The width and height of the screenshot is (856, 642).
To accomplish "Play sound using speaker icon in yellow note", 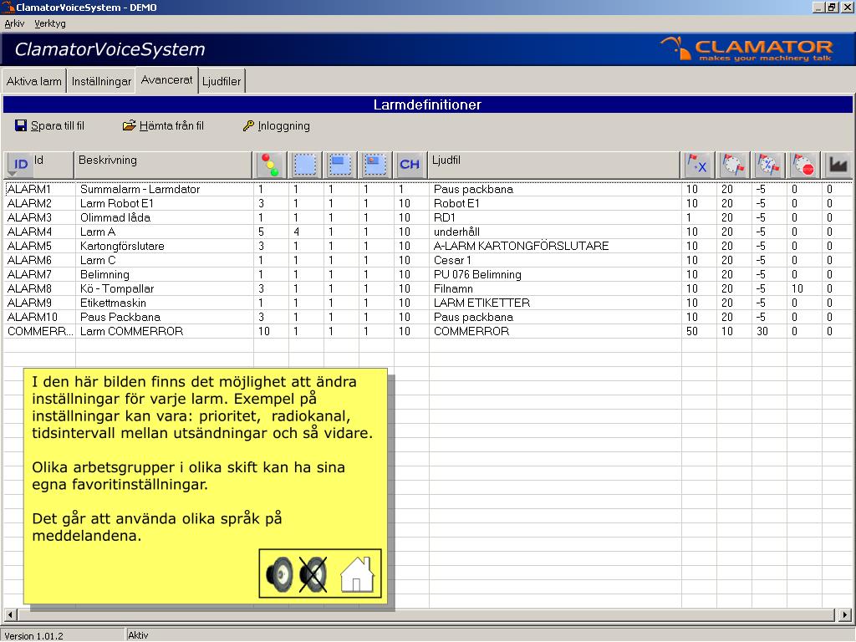I will tap(279, 574).
